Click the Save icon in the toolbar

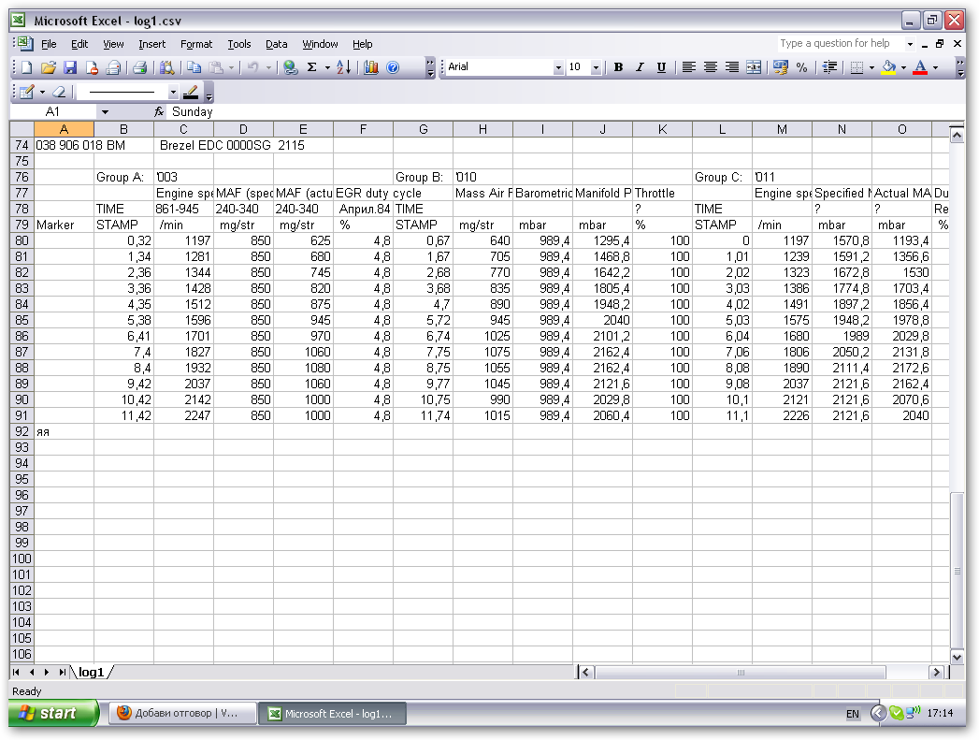[70, 67]
